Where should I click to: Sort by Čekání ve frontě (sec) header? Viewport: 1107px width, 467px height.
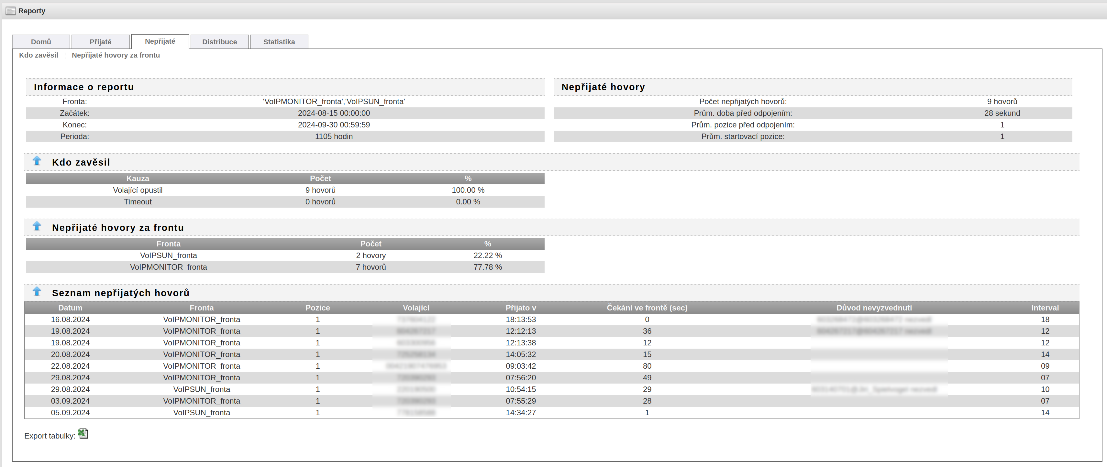647,308
